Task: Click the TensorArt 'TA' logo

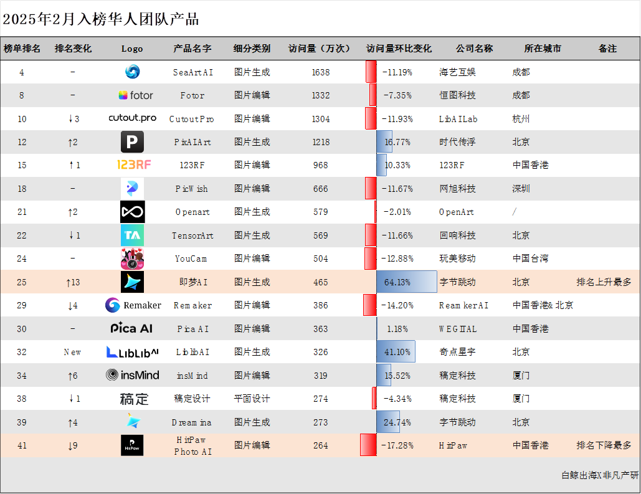Action: coord(132,235)
